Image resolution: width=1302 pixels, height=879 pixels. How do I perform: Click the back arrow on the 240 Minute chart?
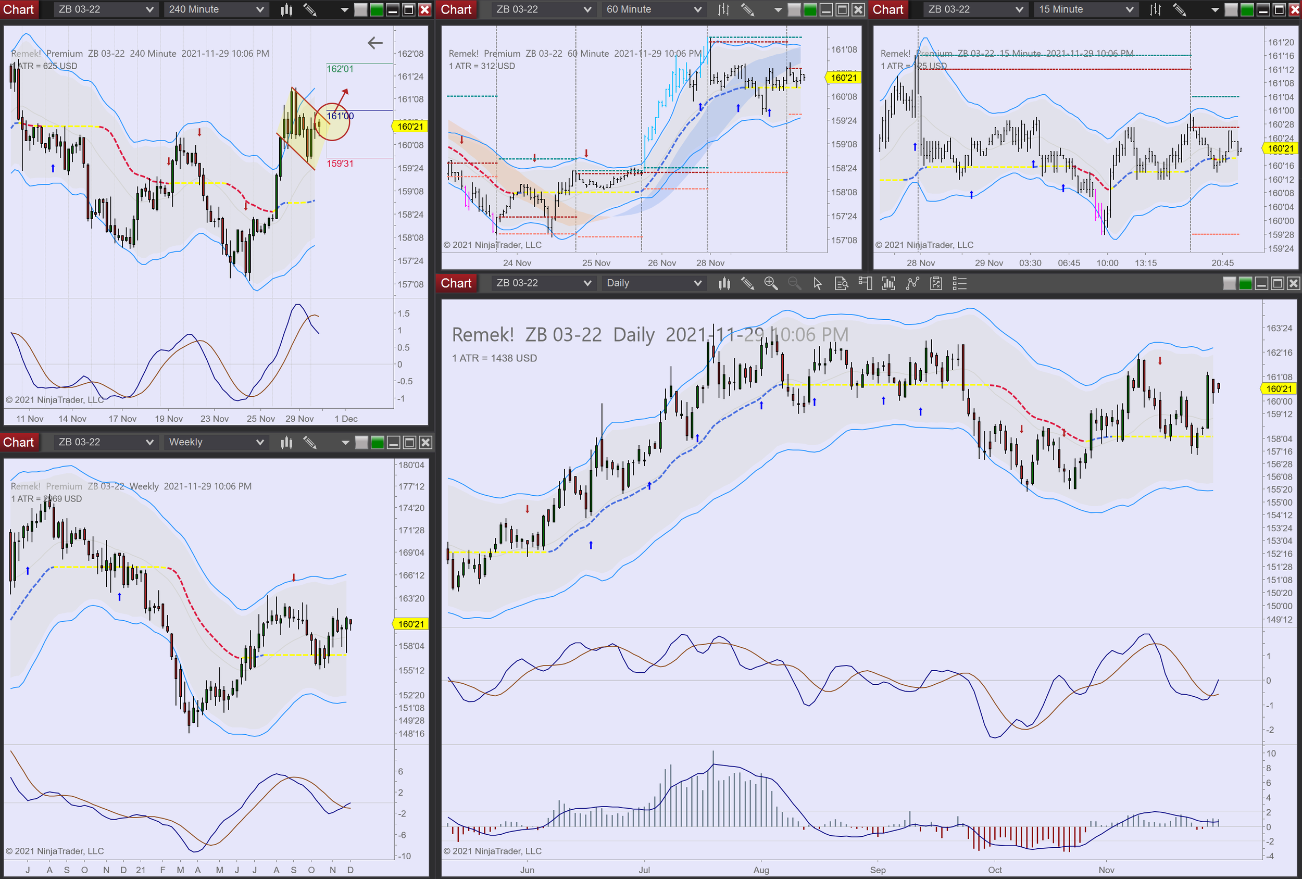tap(374, 42)
